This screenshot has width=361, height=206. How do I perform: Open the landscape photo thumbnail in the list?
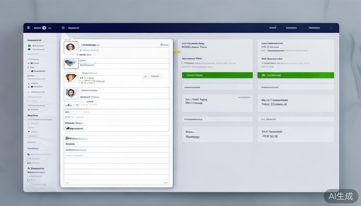coord(71,63)
